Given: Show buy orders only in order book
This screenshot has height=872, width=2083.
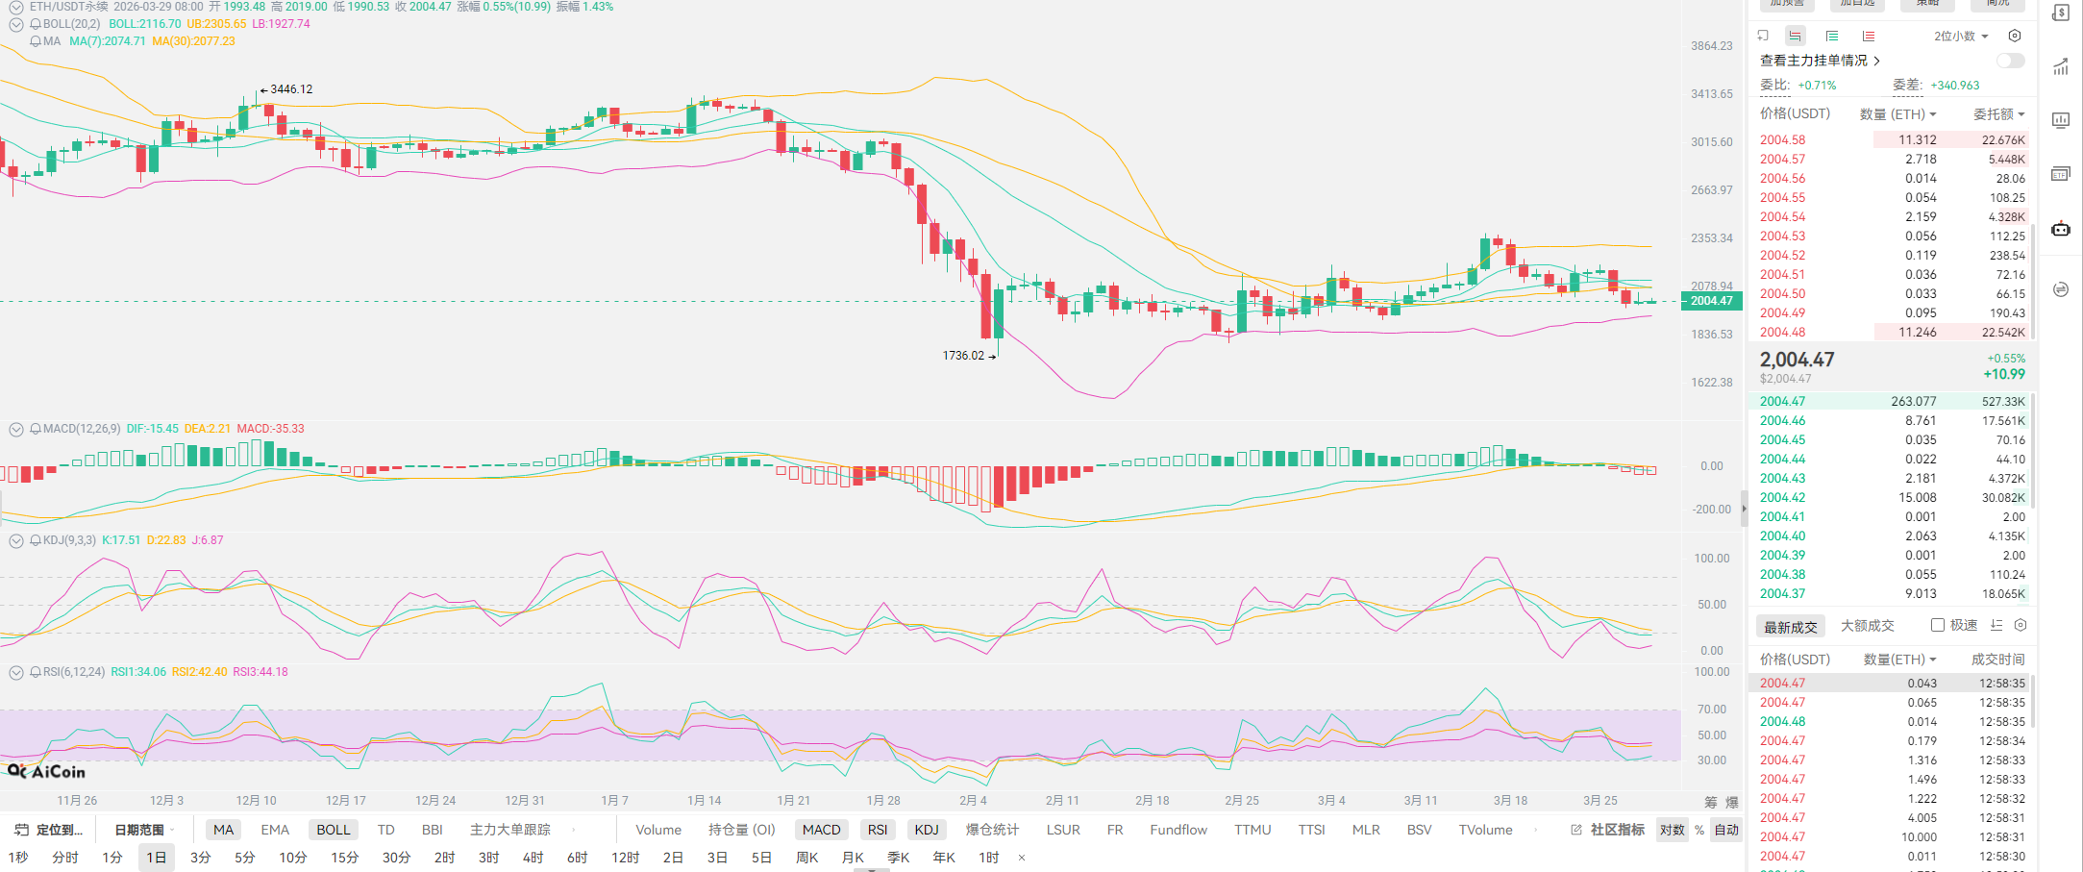Looking at the screenshot, I should (1832, 37).
